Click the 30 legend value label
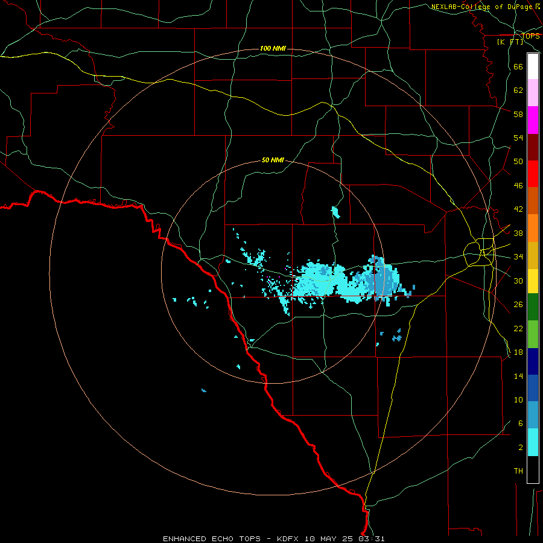 pyautogui.click(x=518, y=281)
